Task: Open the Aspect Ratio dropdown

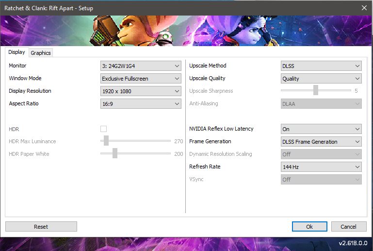Action: (141, 103)
